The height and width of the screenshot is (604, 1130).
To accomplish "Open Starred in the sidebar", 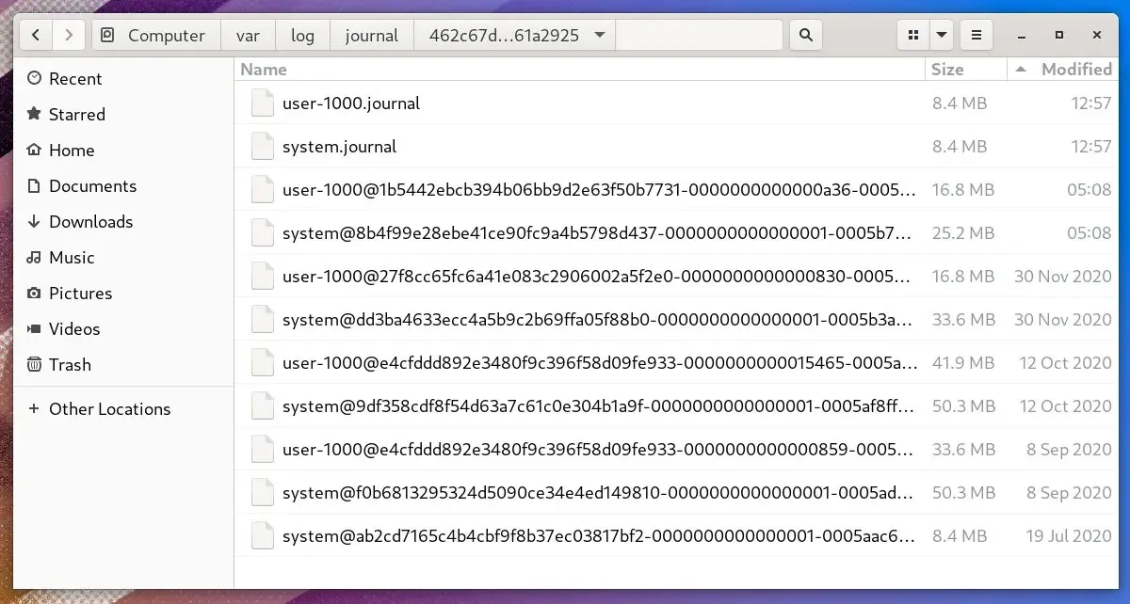I will click(123, 115).
